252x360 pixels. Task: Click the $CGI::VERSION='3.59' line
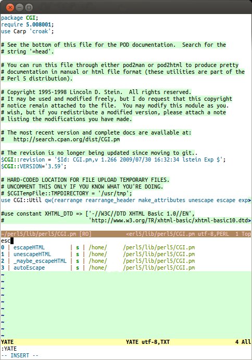pos(34,166)
